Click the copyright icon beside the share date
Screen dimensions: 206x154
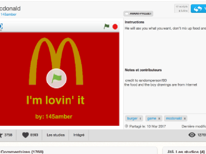click(126, 126)
